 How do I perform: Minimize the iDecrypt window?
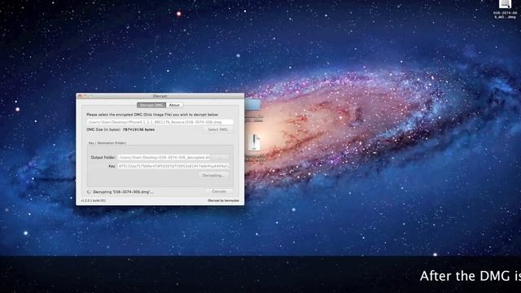85,96
